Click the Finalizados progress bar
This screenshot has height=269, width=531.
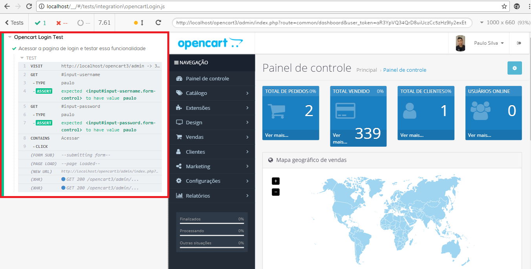pos(212,223)
